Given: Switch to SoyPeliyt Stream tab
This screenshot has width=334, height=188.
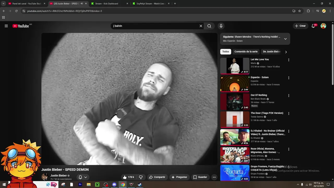Looking at the screenshot, I should 151,4.
